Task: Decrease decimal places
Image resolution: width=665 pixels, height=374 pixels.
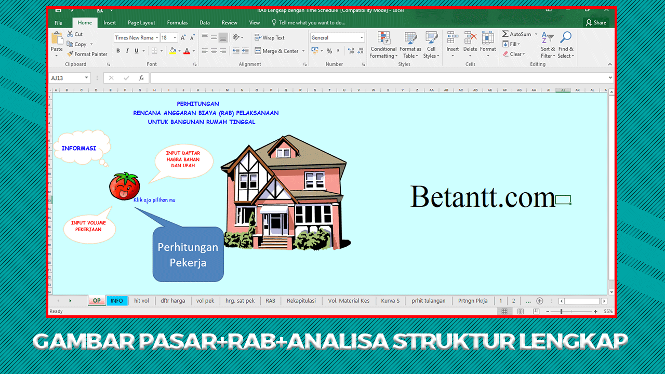Action: [361, 51]
